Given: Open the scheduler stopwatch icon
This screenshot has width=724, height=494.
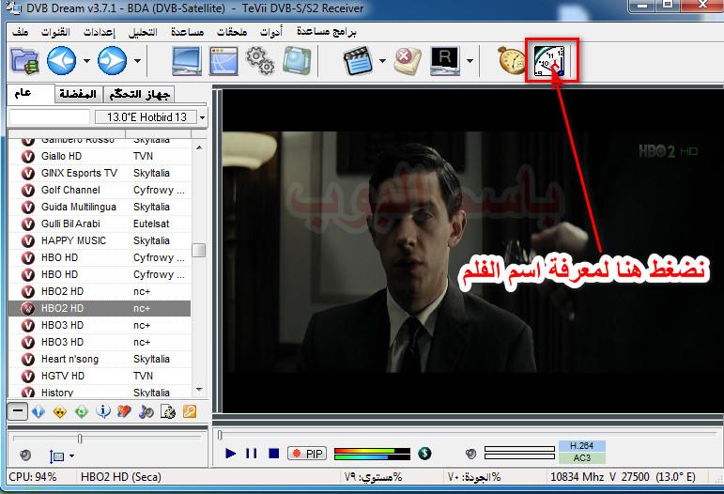Looking at the screenshot, I should click(511, 60).
